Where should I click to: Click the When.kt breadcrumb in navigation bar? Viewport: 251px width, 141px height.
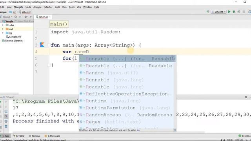[25, 12]
